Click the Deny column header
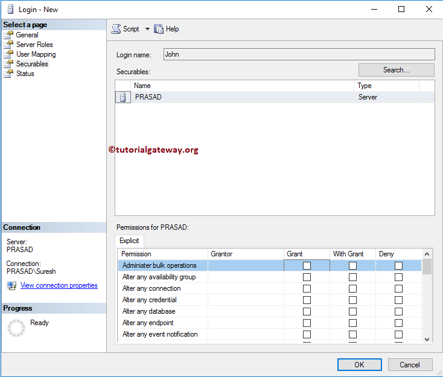The width and height of the screenshot is (443, 377). (399, 254)
